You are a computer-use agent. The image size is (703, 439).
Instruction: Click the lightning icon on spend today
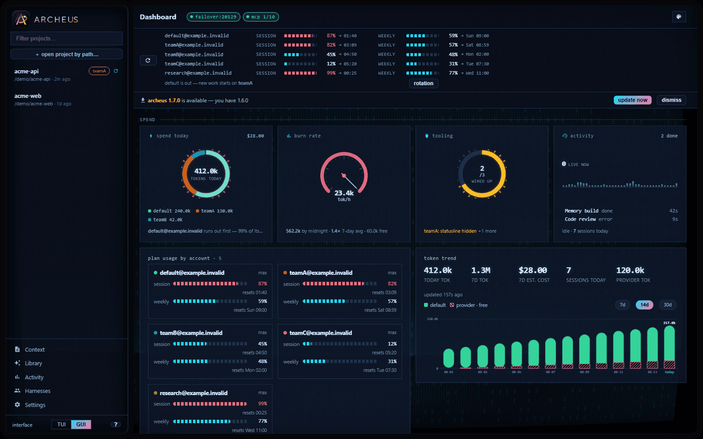coord(151,136)
